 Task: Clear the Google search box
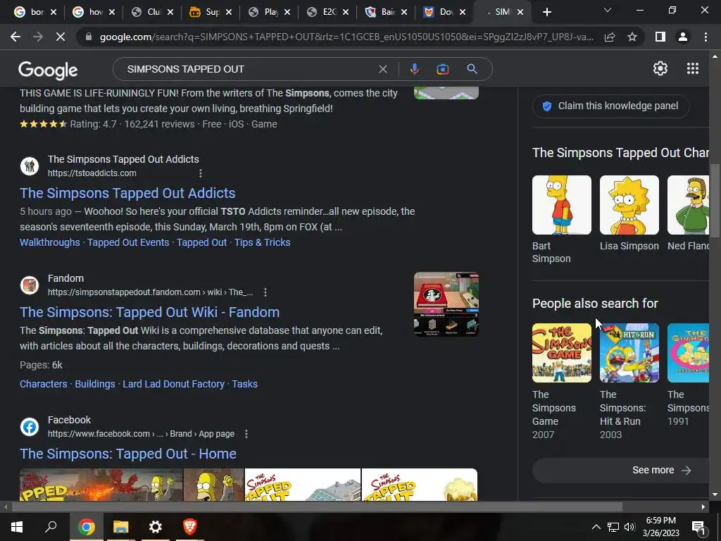click(382, 69)
